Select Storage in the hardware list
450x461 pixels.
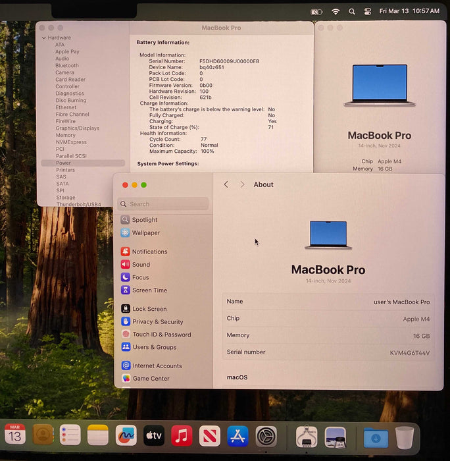[x=66, y=198]
